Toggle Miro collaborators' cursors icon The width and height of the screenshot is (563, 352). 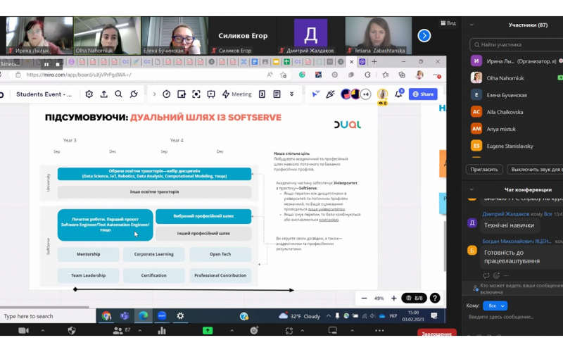[x=315, y=94]
